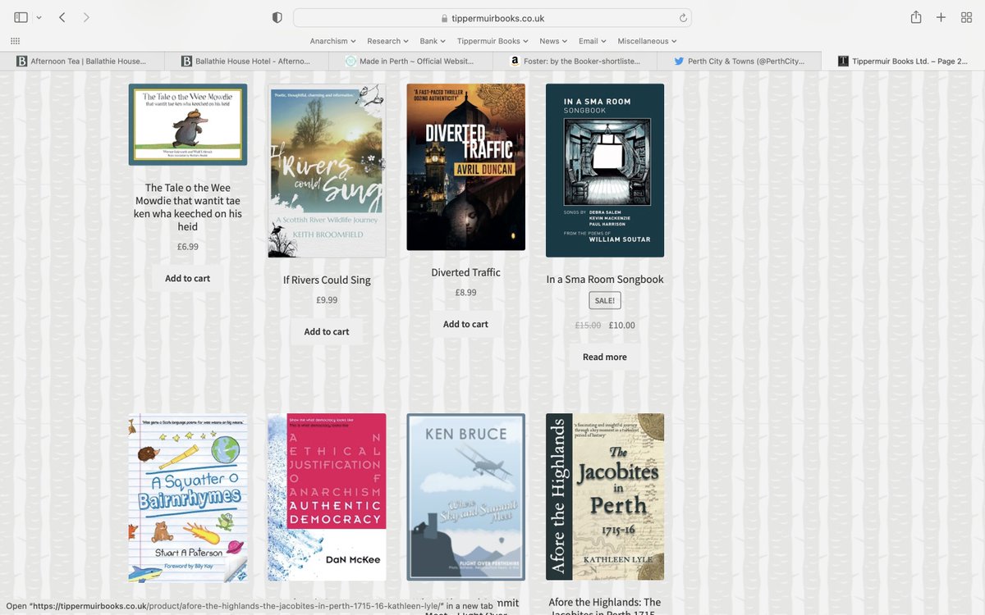The width and height of the screenshot is (985, 615).
Task: Switch to Afternoon Tea Ballathie House tab
Action: click(x=82, y=61)
